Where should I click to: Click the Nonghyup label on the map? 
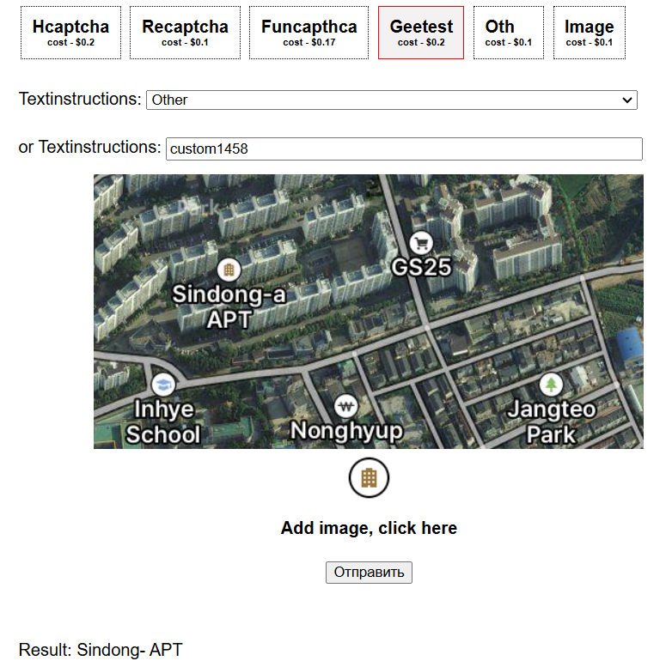pyautogui.click(x=346, y=431)
